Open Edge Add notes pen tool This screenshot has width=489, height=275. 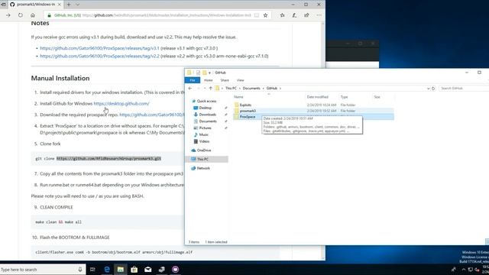pos(294,15)
